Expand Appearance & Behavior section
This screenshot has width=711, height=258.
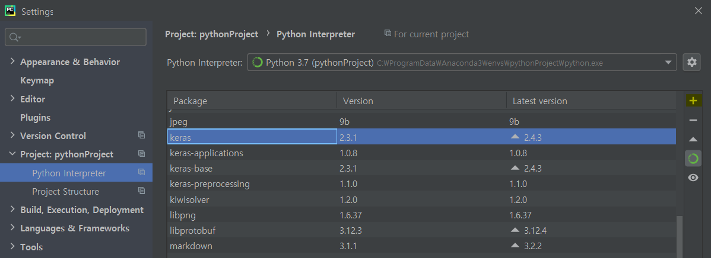coord(12,62)
